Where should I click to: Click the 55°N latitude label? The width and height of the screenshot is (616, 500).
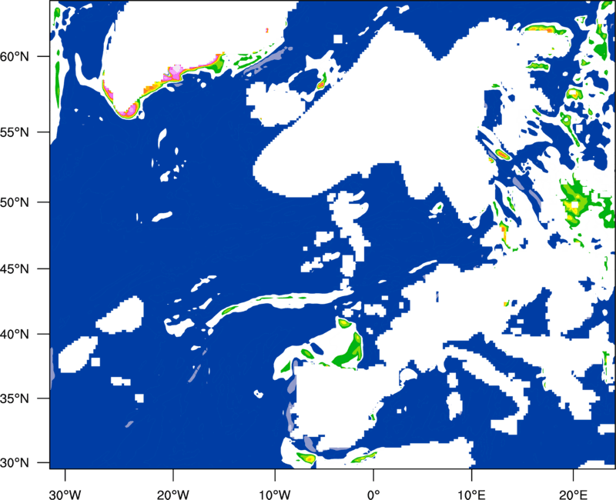click(x=15, y=132)
